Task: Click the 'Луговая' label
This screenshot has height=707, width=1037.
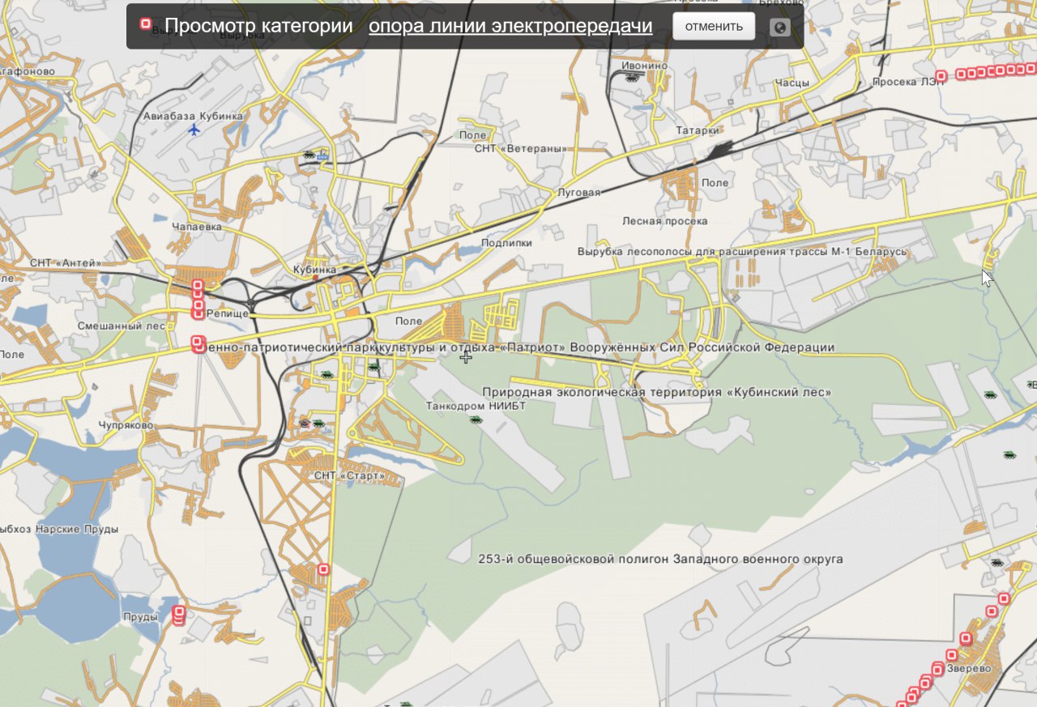Action: tap(579, 193)
